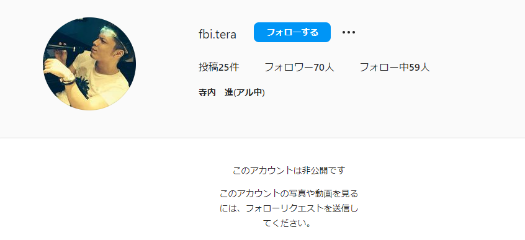
Task: Open the circular profile picture
Action: (89, 64)
